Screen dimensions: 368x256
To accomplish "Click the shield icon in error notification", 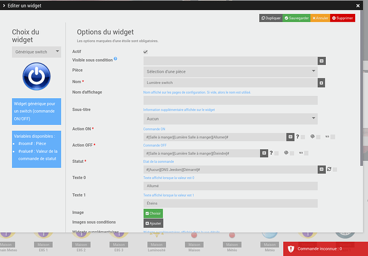I will coord(291,249).
